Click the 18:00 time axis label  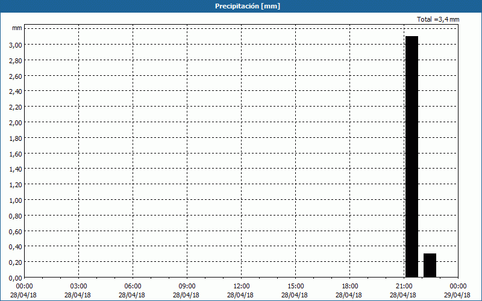(349, 286)
